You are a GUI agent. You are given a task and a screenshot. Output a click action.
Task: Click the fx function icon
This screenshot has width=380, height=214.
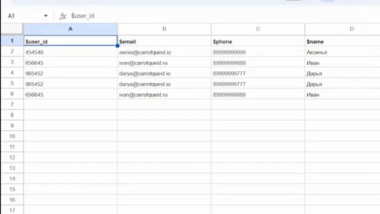click(x=63, y=16)
